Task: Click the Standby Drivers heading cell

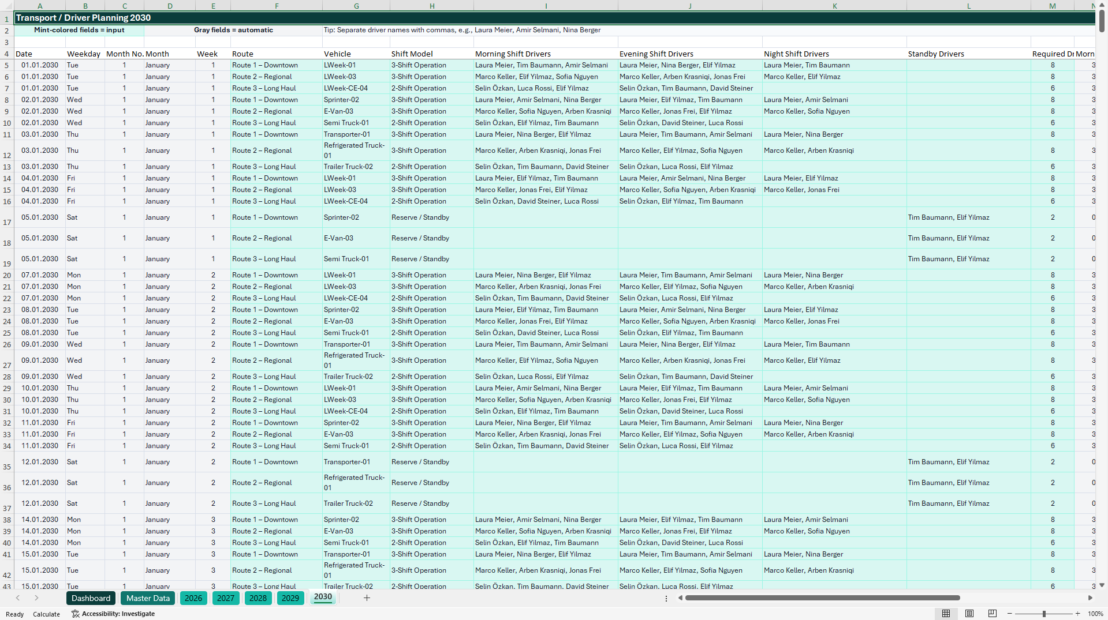Action: 969,54
